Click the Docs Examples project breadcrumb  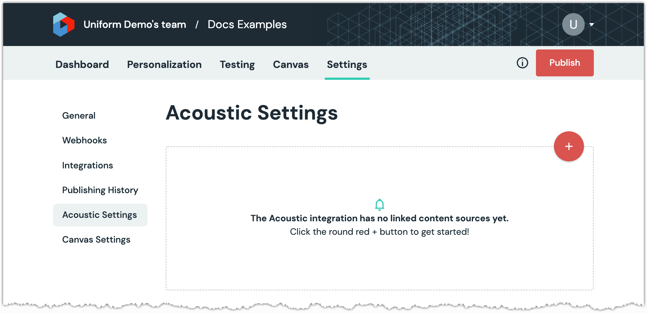[247, 24]
